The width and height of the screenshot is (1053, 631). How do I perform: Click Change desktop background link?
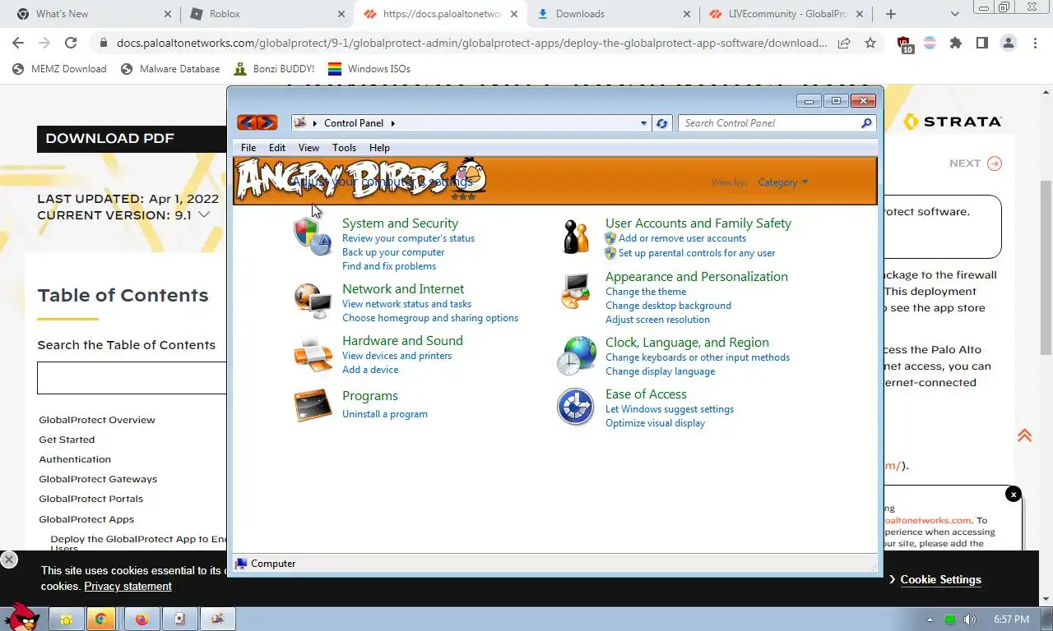pyautogui.click(x=668, y=306)
